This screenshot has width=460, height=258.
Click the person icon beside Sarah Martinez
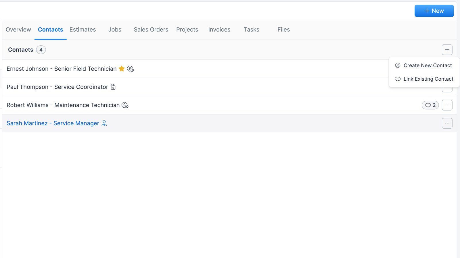[104, 123]
